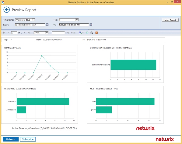Screen dimensions: 182x144
Task: Click the Active Directory Overview footer text
Action: pyautogui.click(x=44, y=128)
